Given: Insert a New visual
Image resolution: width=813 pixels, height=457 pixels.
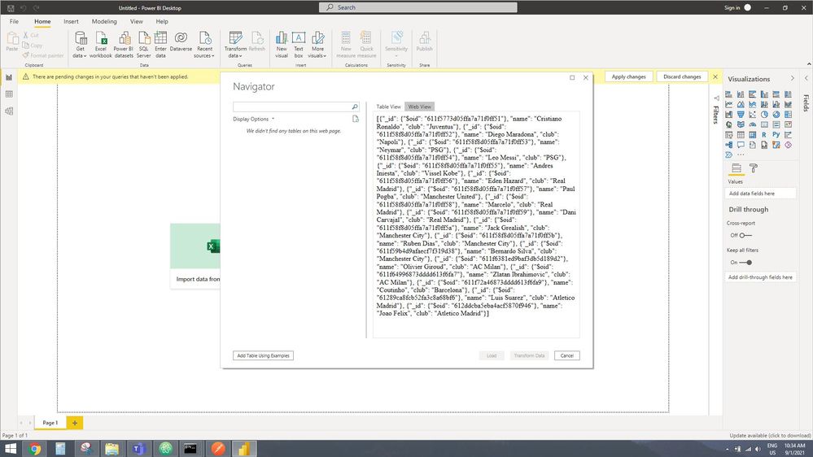Looking at the screenshot, I should pos(282,45).
